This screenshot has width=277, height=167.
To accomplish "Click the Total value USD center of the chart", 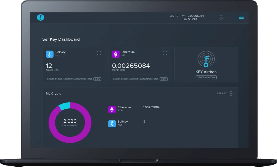I will (x=70, y=123).
